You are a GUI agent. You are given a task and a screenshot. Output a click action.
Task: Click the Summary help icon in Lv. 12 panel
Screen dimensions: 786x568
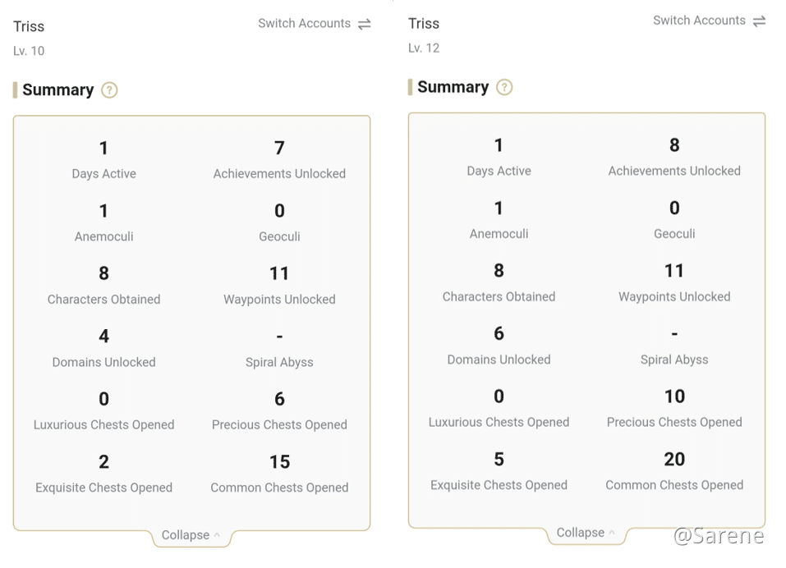point(504,87)
